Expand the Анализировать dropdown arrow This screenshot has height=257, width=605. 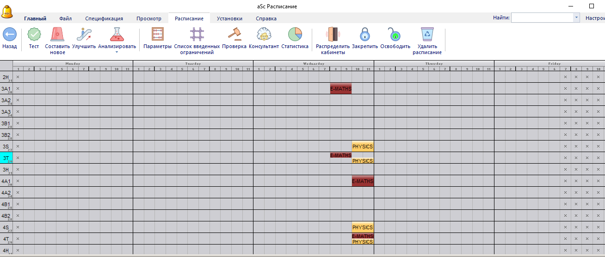point(117,52)
